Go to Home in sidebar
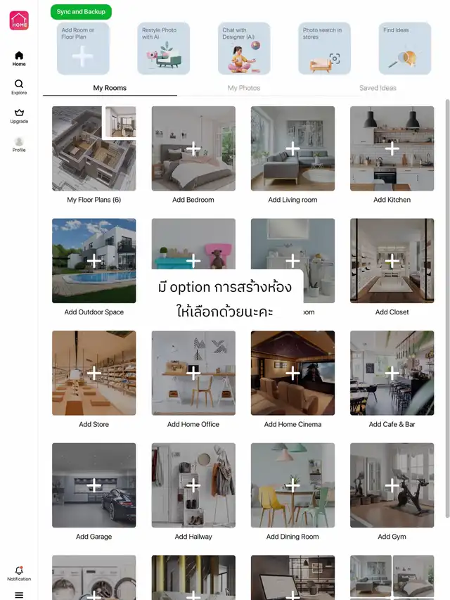This screenshot has height=600, width=450. [19, 58]
